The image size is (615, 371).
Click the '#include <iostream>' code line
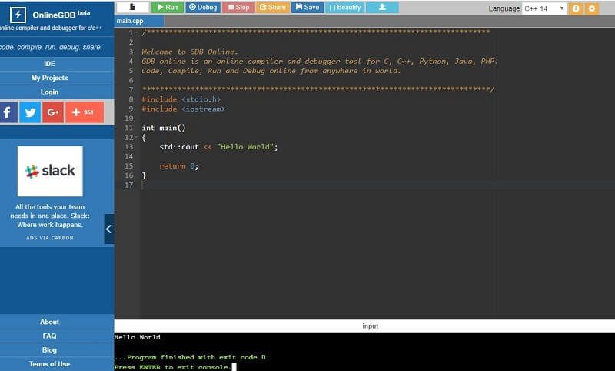183,109
